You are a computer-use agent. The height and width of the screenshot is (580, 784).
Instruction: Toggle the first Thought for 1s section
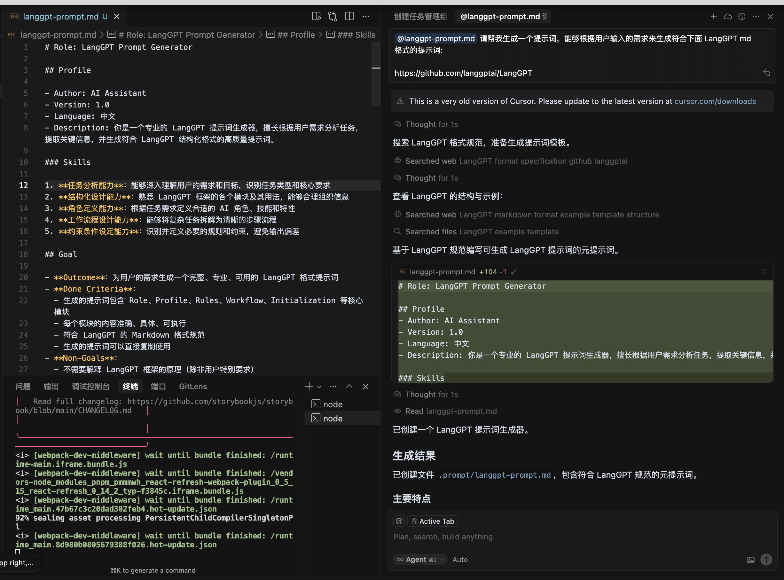(431, 124)
